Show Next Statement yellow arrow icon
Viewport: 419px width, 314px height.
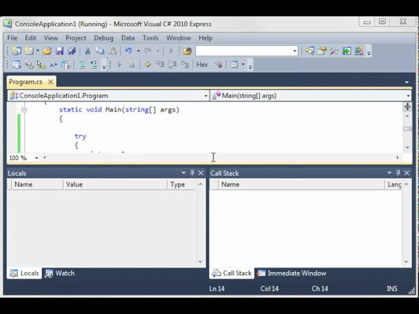point(148,65)
